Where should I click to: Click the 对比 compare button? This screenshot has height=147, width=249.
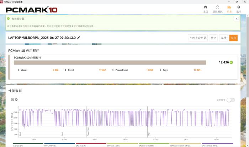pos(213,38)
